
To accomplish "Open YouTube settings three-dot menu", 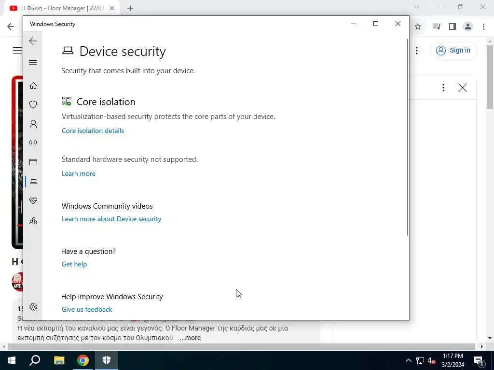I will tap(417, 50).
